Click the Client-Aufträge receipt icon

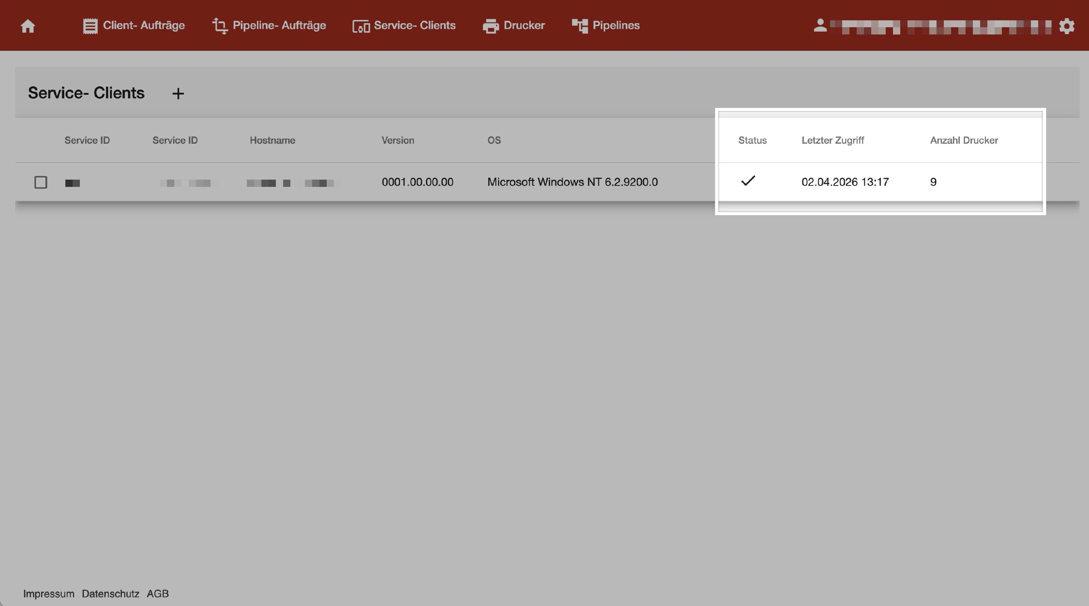pyautogui.click(x=90, y=26)
